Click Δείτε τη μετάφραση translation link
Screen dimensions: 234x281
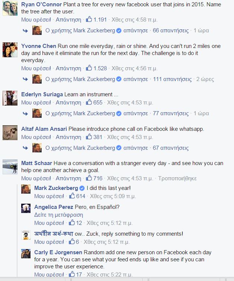click(59, 215)
